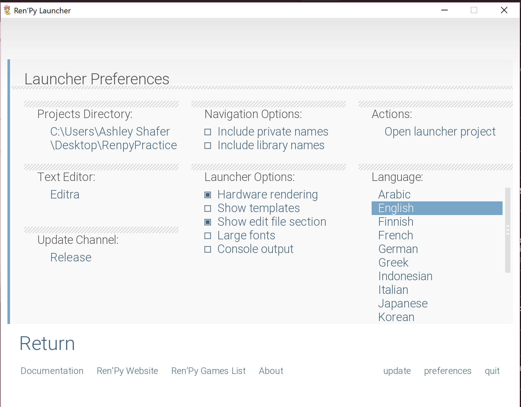521x407 pixels.
Task: Change the Editra text editor setting
Action: [65, 195]
